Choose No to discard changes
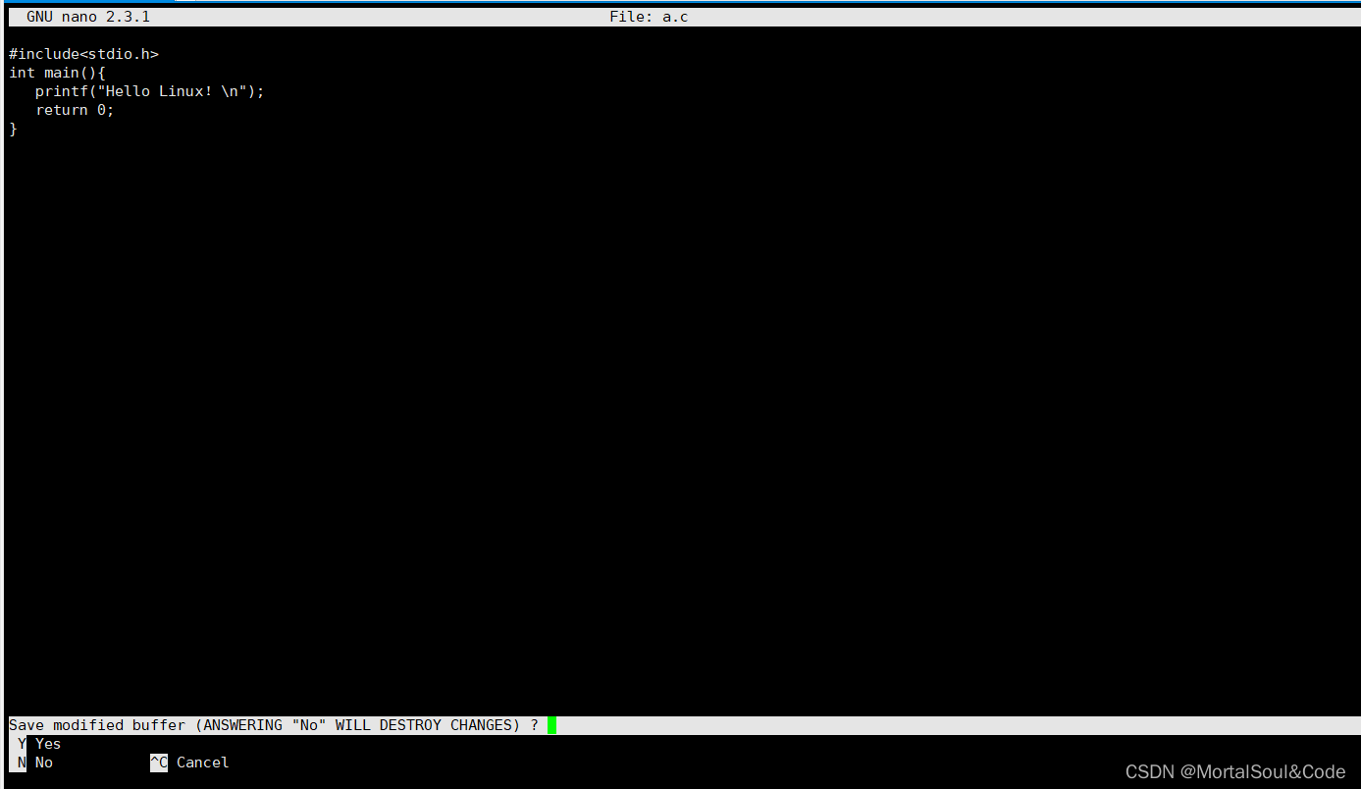The image size is (1361, 789). click(x=44, y=763)
